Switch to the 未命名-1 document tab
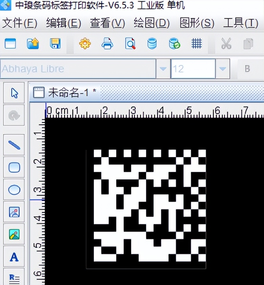 (x=65, y=93)
